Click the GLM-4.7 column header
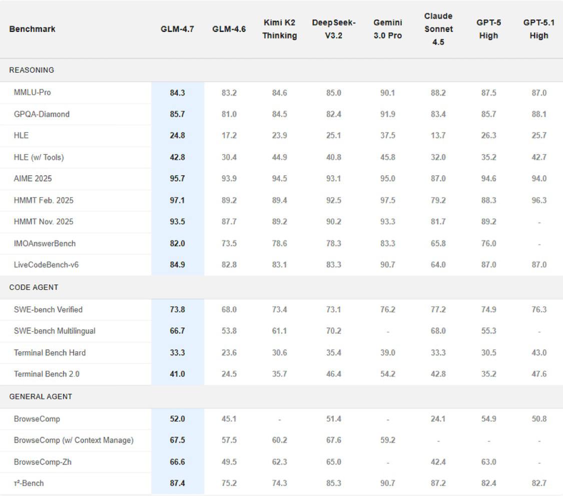Viewport: 563px width, 496px height. coord(177,29)
